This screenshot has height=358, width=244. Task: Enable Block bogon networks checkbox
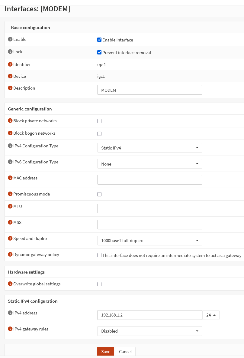[x=99, y=134]
